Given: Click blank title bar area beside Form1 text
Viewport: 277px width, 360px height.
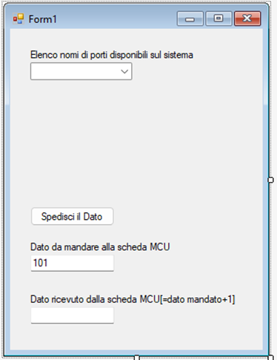Looking at the screenshot, I should (x=116, y=19).
